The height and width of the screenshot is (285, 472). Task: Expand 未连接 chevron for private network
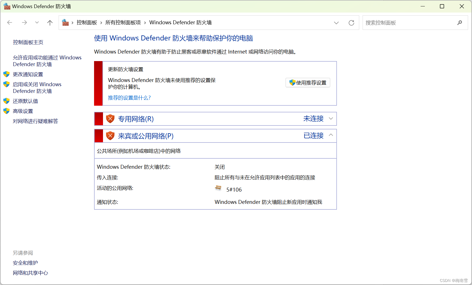(x=331, y=119)
